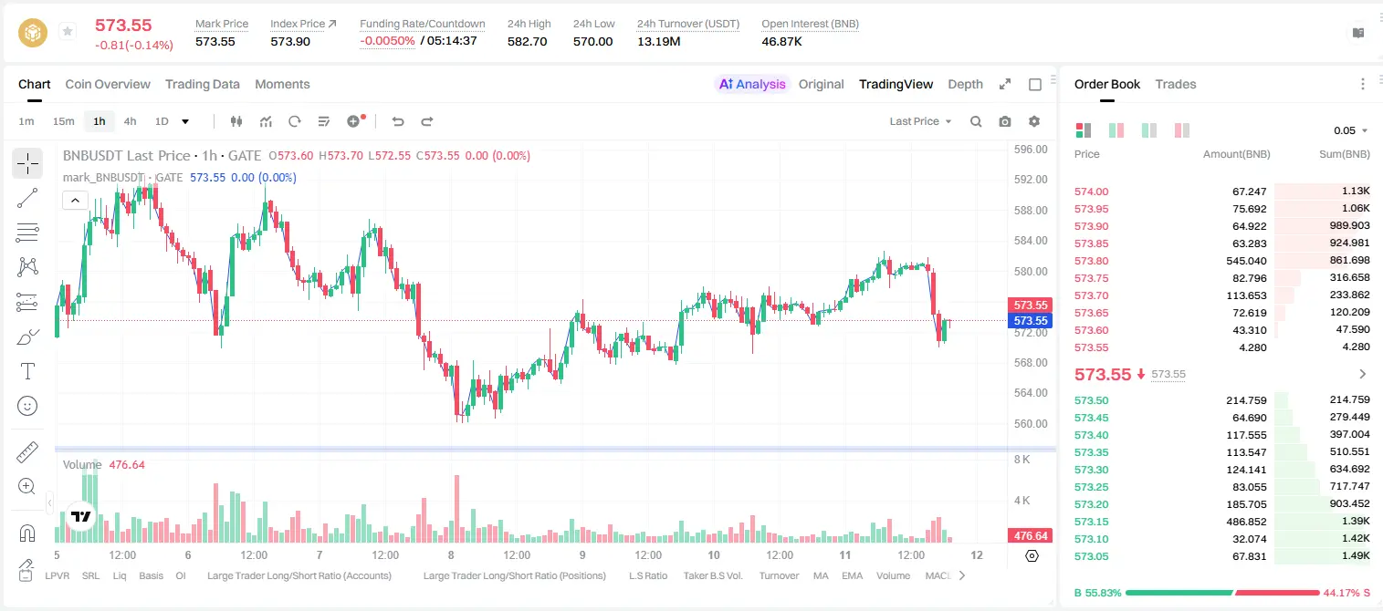Viewport: 1383px width, 611px height.
Task: Select the Text annotation tool
Action: click(x=27, y=371)
